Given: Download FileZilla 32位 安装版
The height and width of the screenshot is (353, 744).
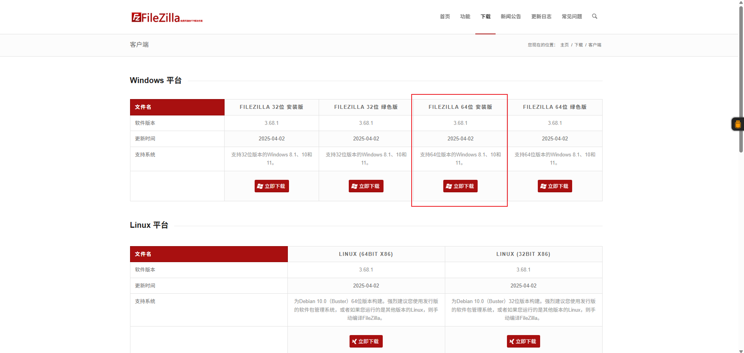Looking at the screenshot, I should point(272,186).
